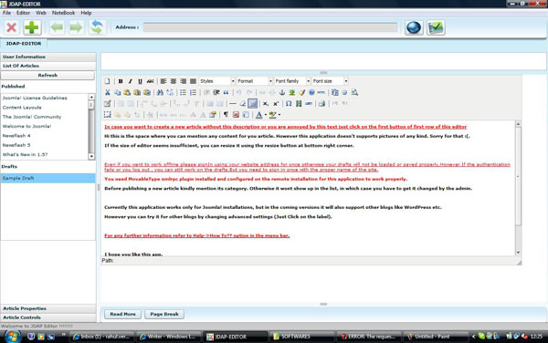Click the insert template icon in the bottom toolbar row
Image resolution: width=548 pixels, height=343 pixels.
[x=246, y=115]
